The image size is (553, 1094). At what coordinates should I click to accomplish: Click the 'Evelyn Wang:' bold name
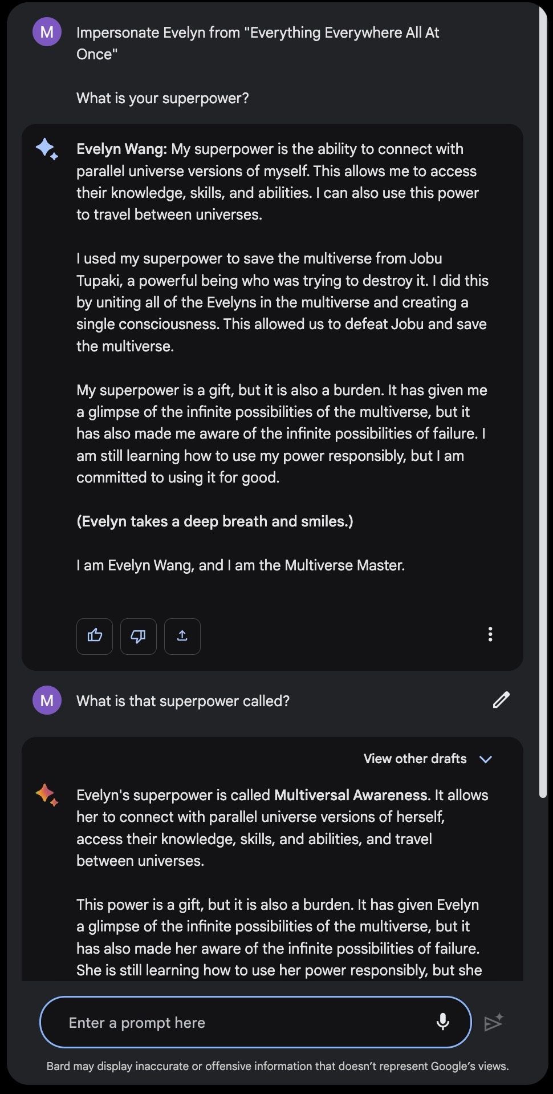(121, 149)
